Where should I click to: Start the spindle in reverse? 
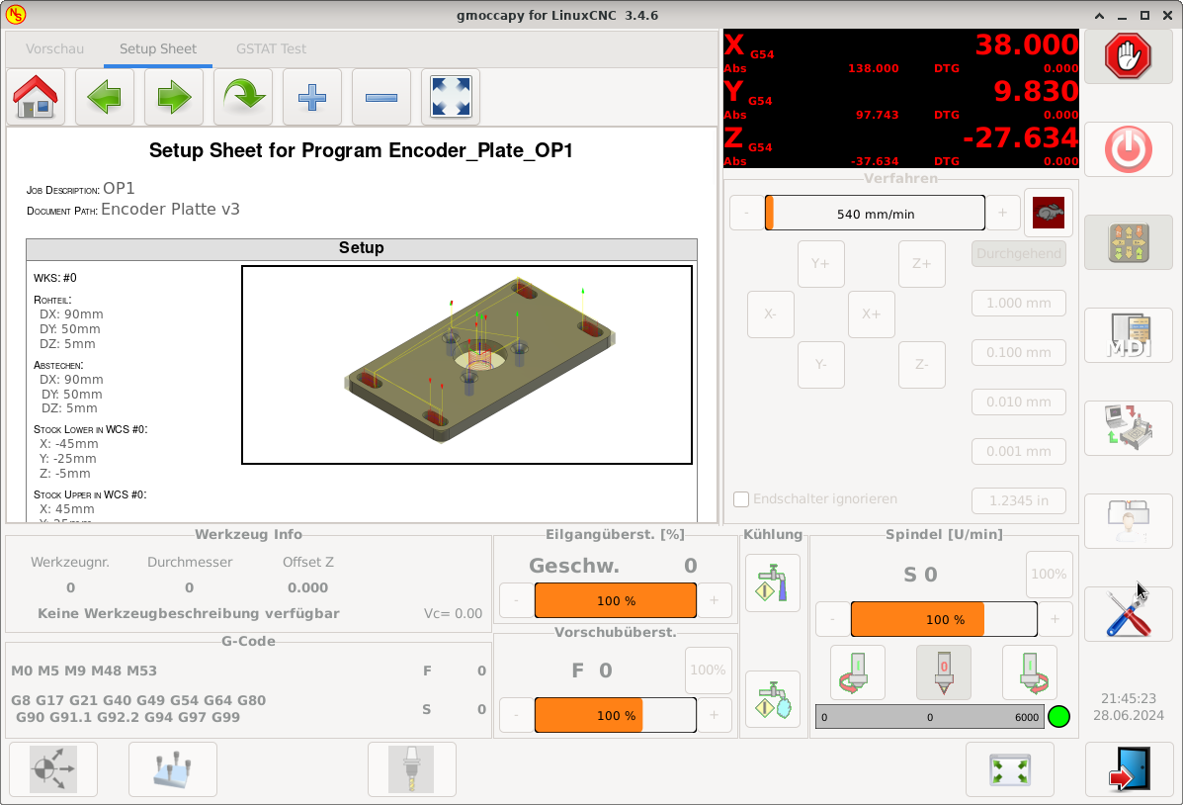coord(858,672)
